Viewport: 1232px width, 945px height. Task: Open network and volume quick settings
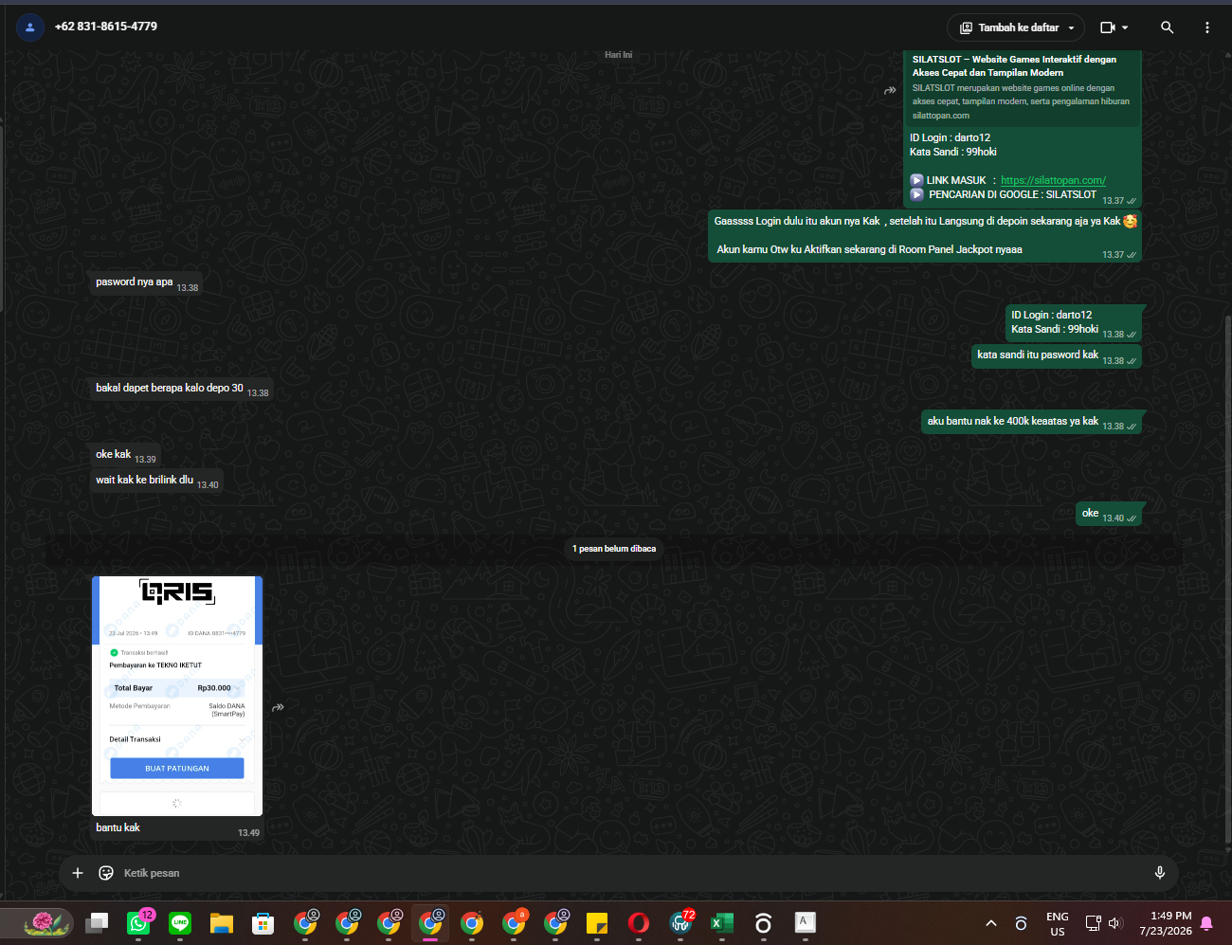[x=1103, y=923]
